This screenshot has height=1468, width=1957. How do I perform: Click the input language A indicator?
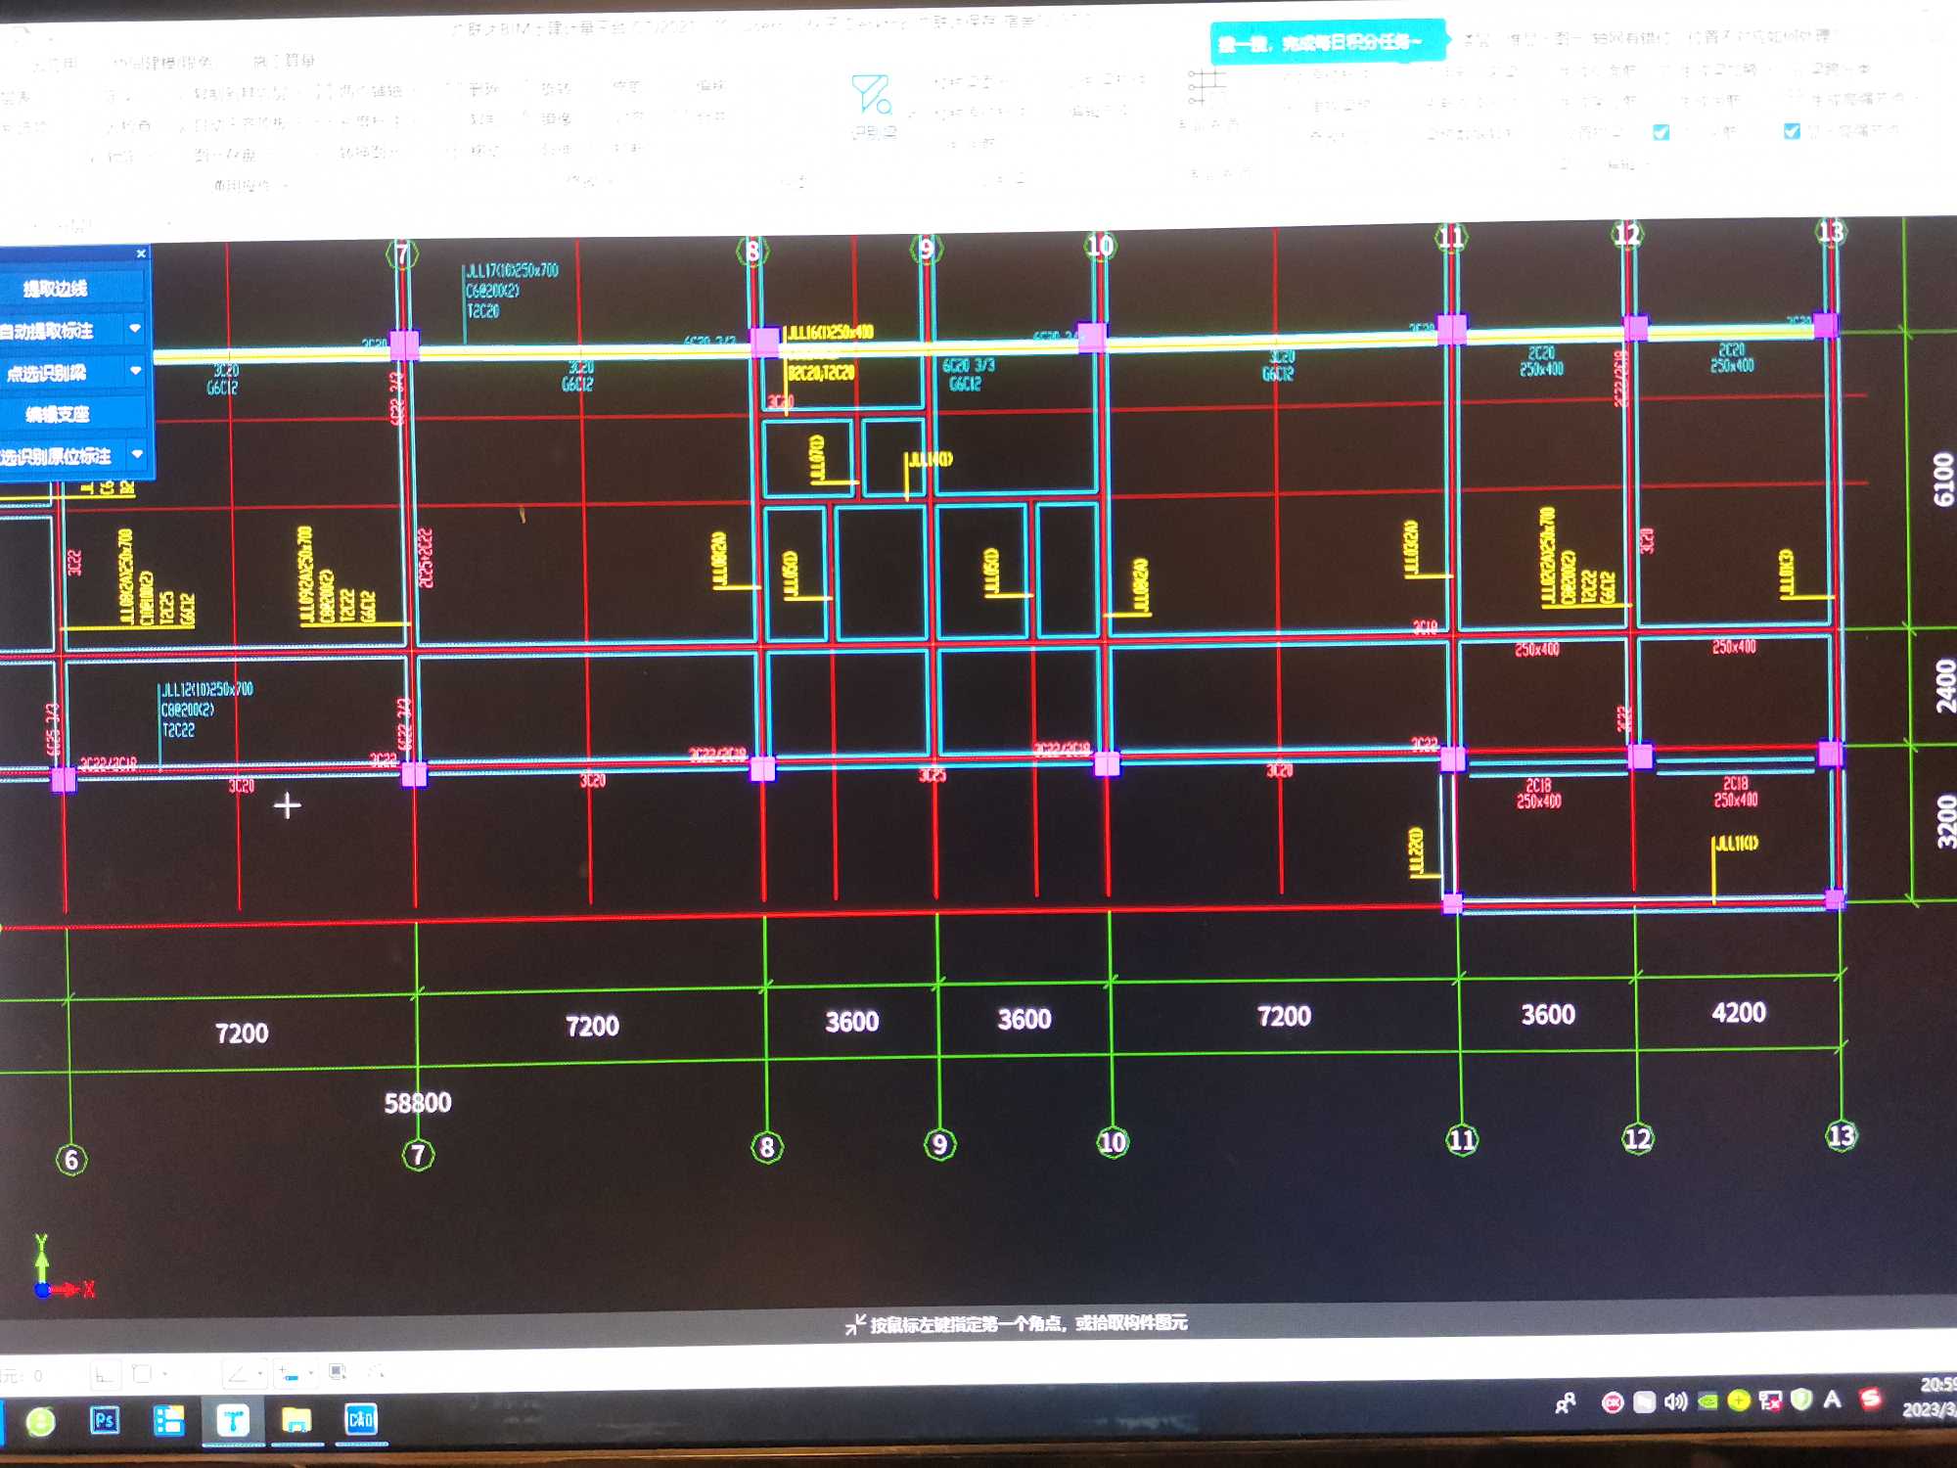[x=1833, y=1399]
